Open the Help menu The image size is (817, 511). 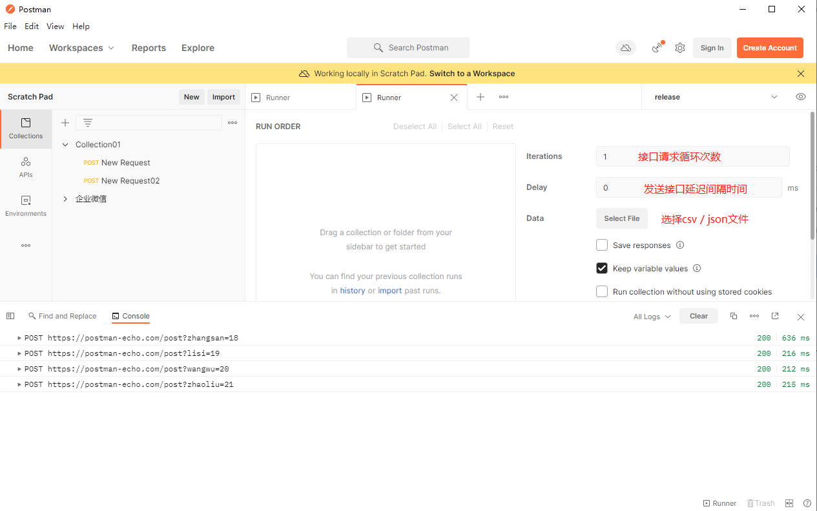[x=81, y=26]
